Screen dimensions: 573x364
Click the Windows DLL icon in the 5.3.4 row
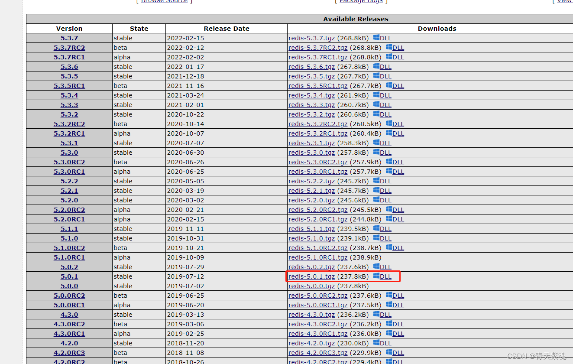click(376, 95)
